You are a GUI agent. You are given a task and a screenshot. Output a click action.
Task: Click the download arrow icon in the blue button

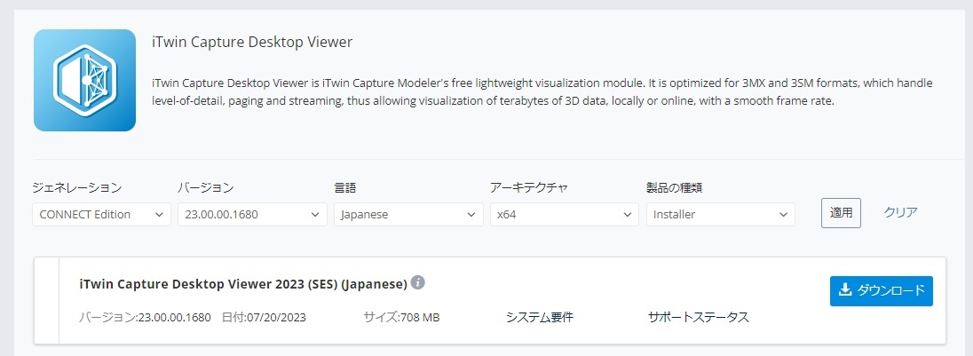[844, 290]
